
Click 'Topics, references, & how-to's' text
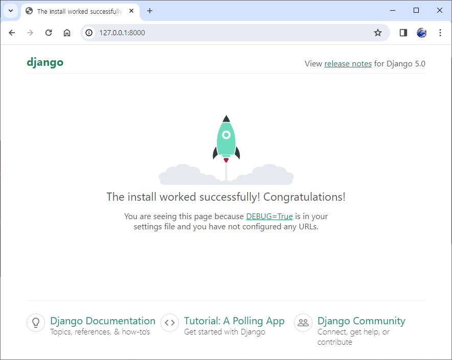click(x=100, y=332)
